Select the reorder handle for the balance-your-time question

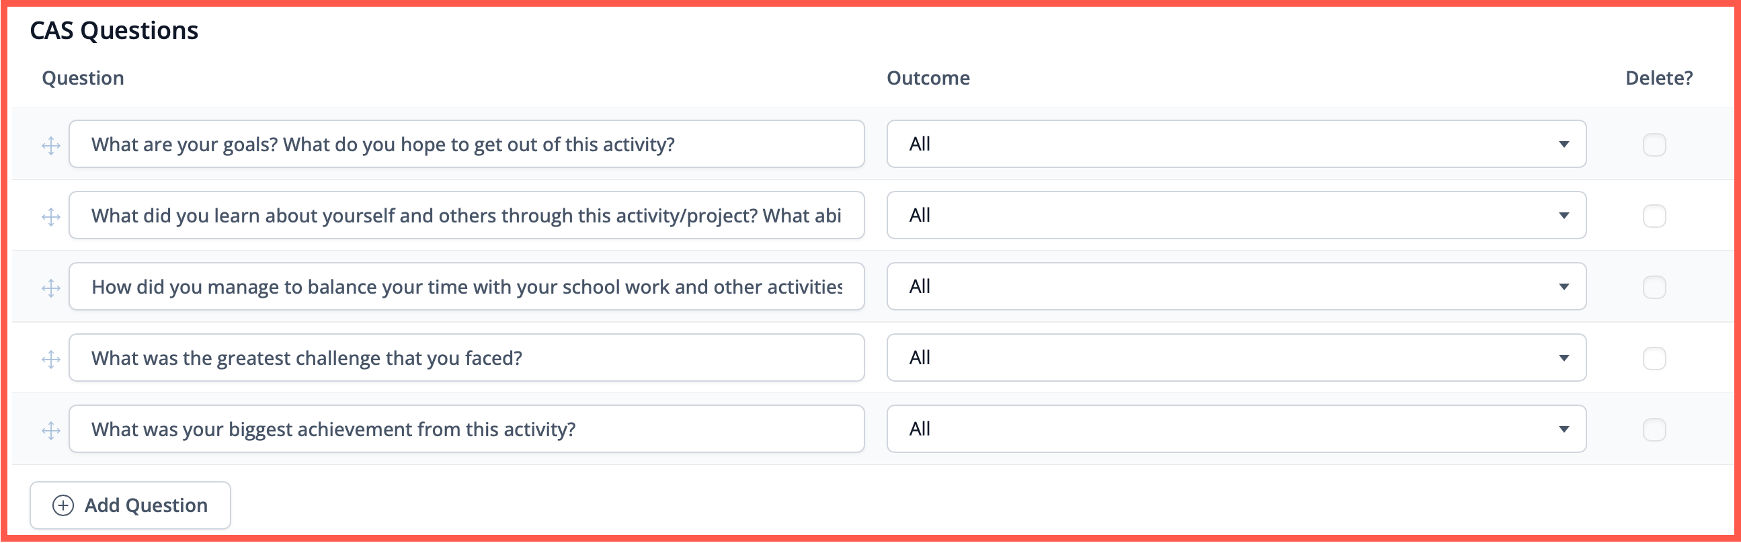pos(50,288)
